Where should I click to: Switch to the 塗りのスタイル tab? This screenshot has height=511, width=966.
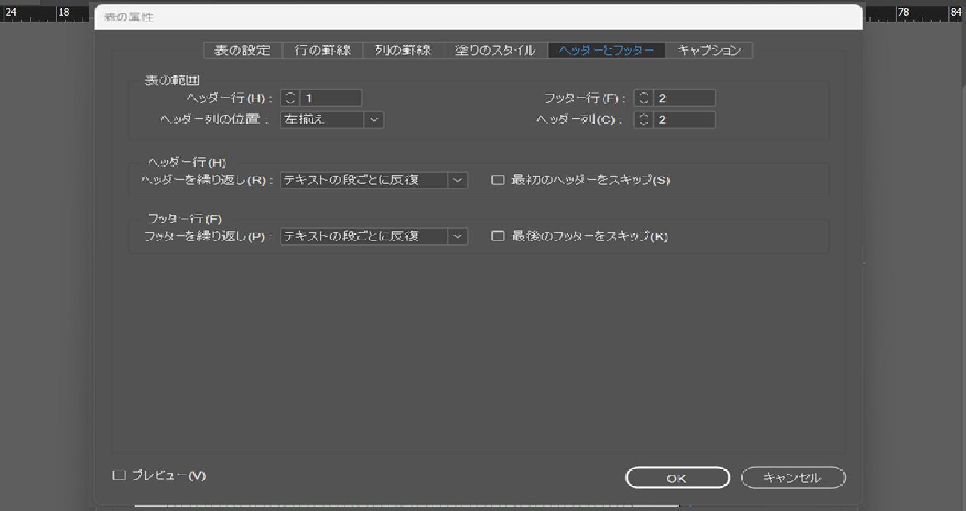pyautogui.click(x=495, y=50)
